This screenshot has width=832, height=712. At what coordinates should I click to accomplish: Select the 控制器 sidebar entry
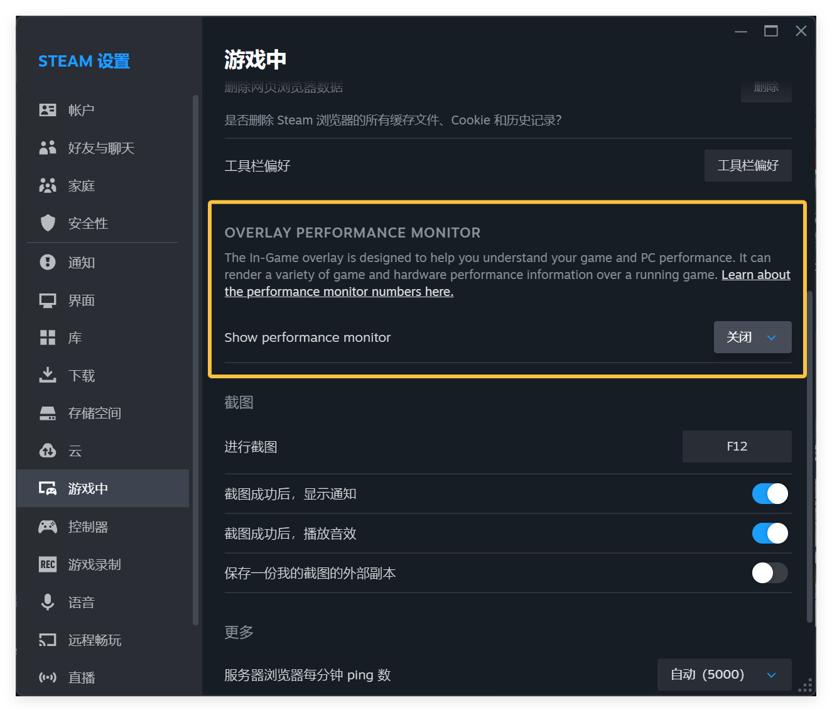pyautogui.click(x=103, y=527)
